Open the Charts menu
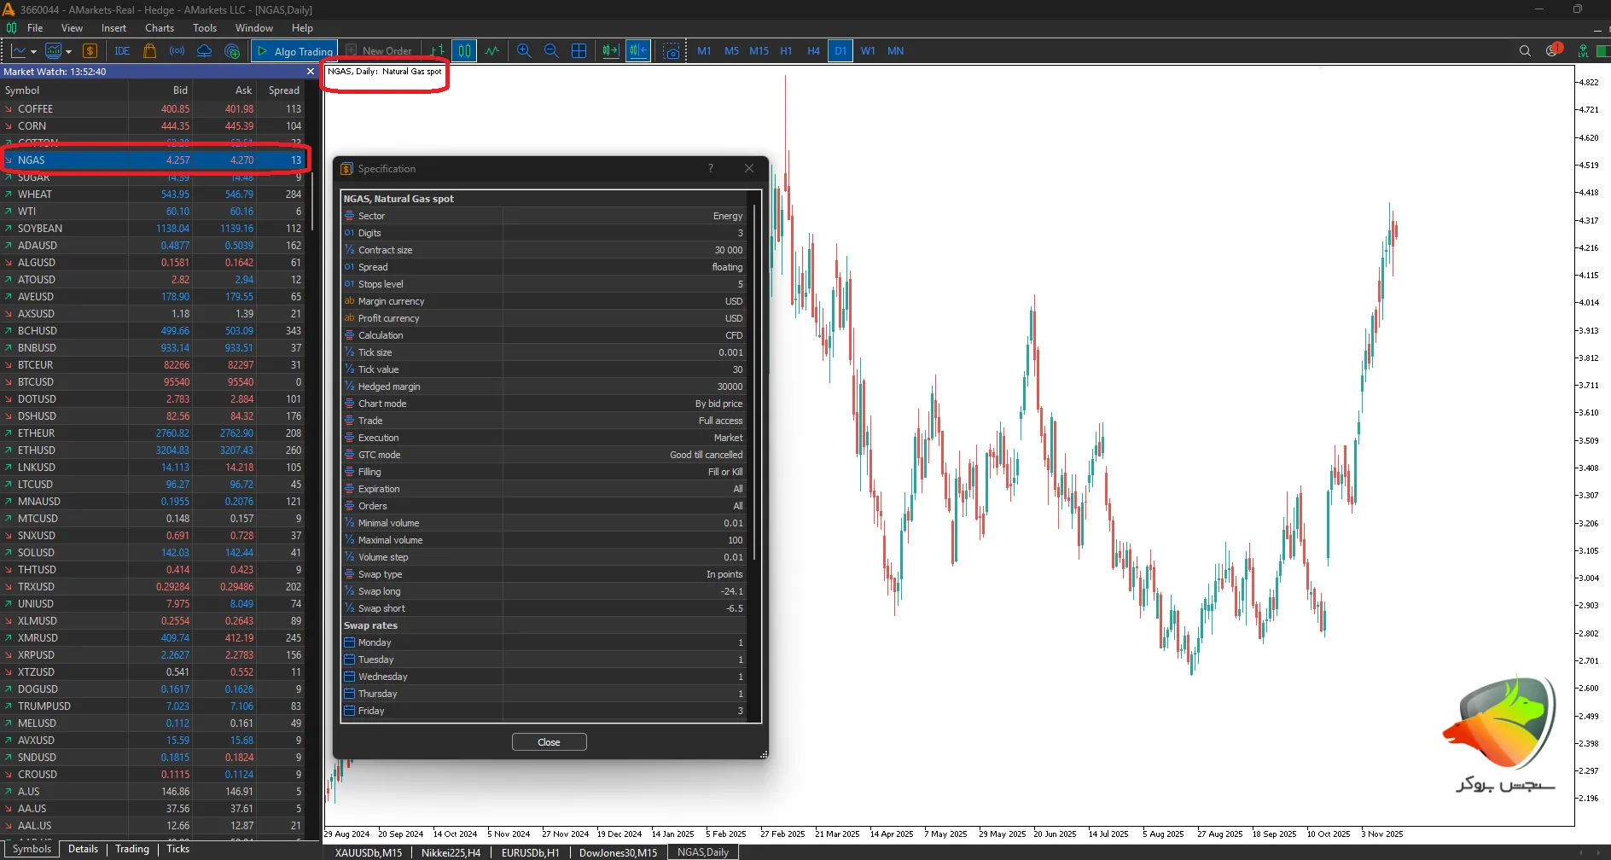Viewport: 1611px width, 860px height. tap(160, 28)
